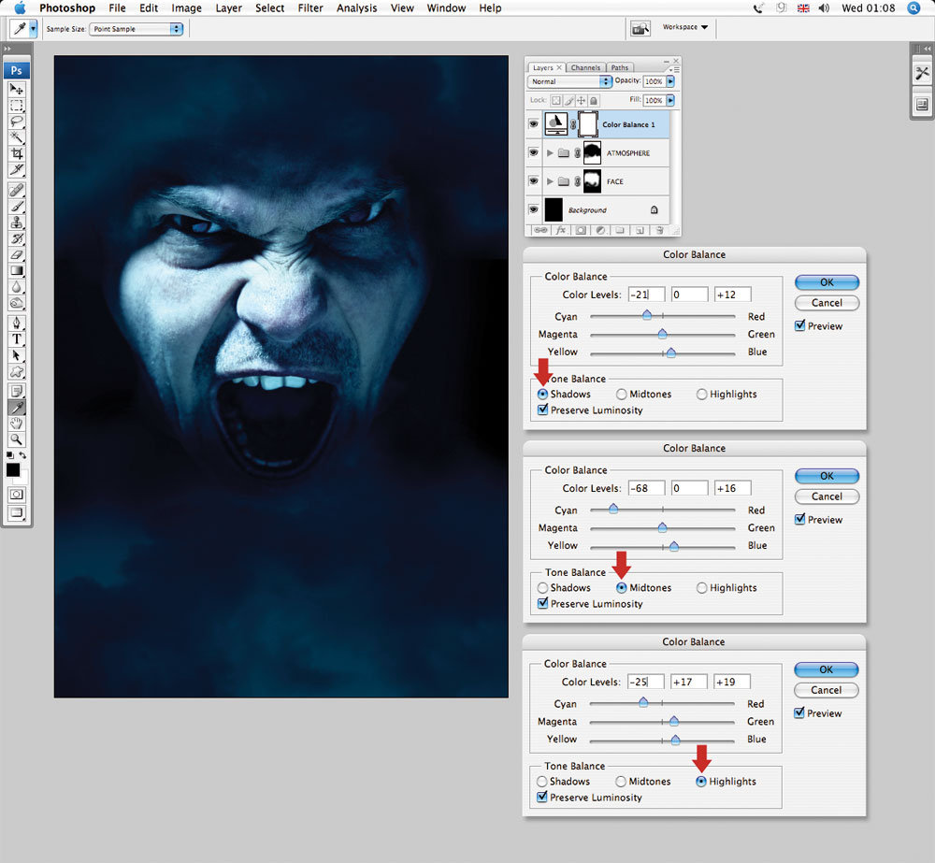Viewport: 935px width, 863px height.
Task: Select Midtones in the Shadows-selected Color Balance dialog
Action: pos(643,395)
